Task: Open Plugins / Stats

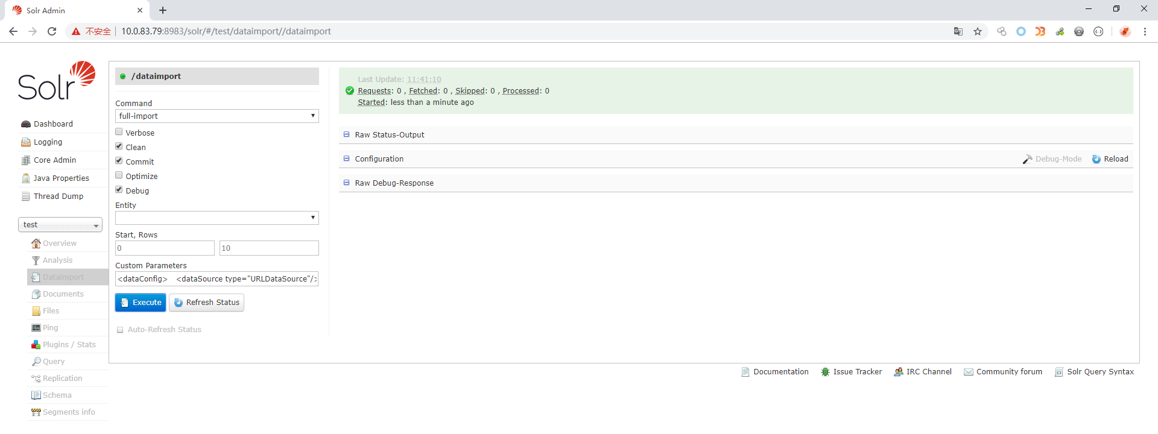Action: tap(69, 345)
